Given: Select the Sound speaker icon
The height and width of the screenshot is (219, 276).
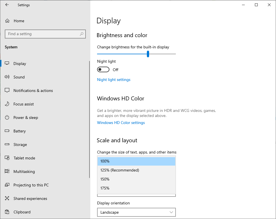Looking at the screenshot, I should point(7,77).
